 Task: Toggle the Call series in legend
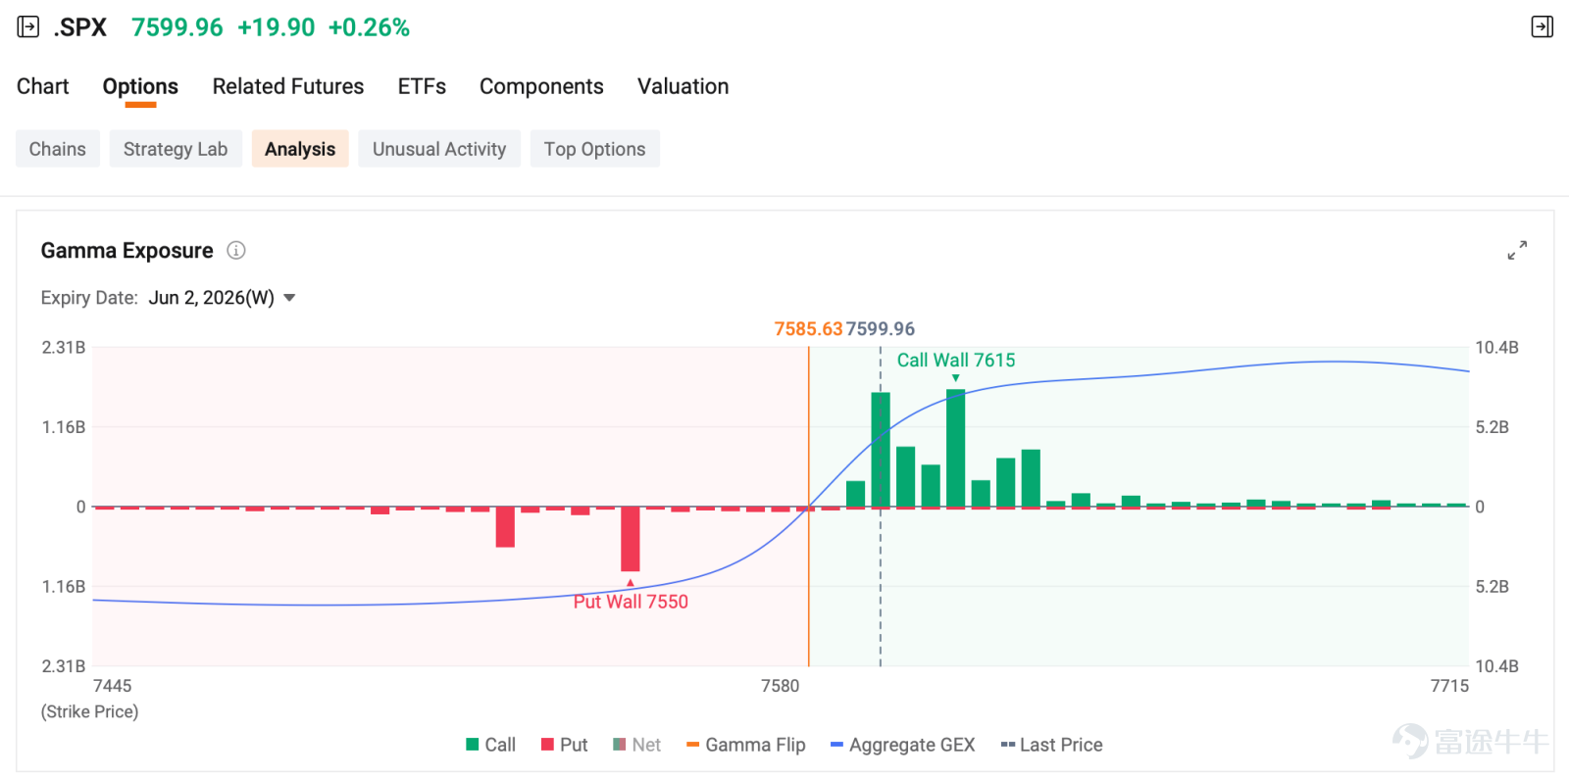point(491,745)
